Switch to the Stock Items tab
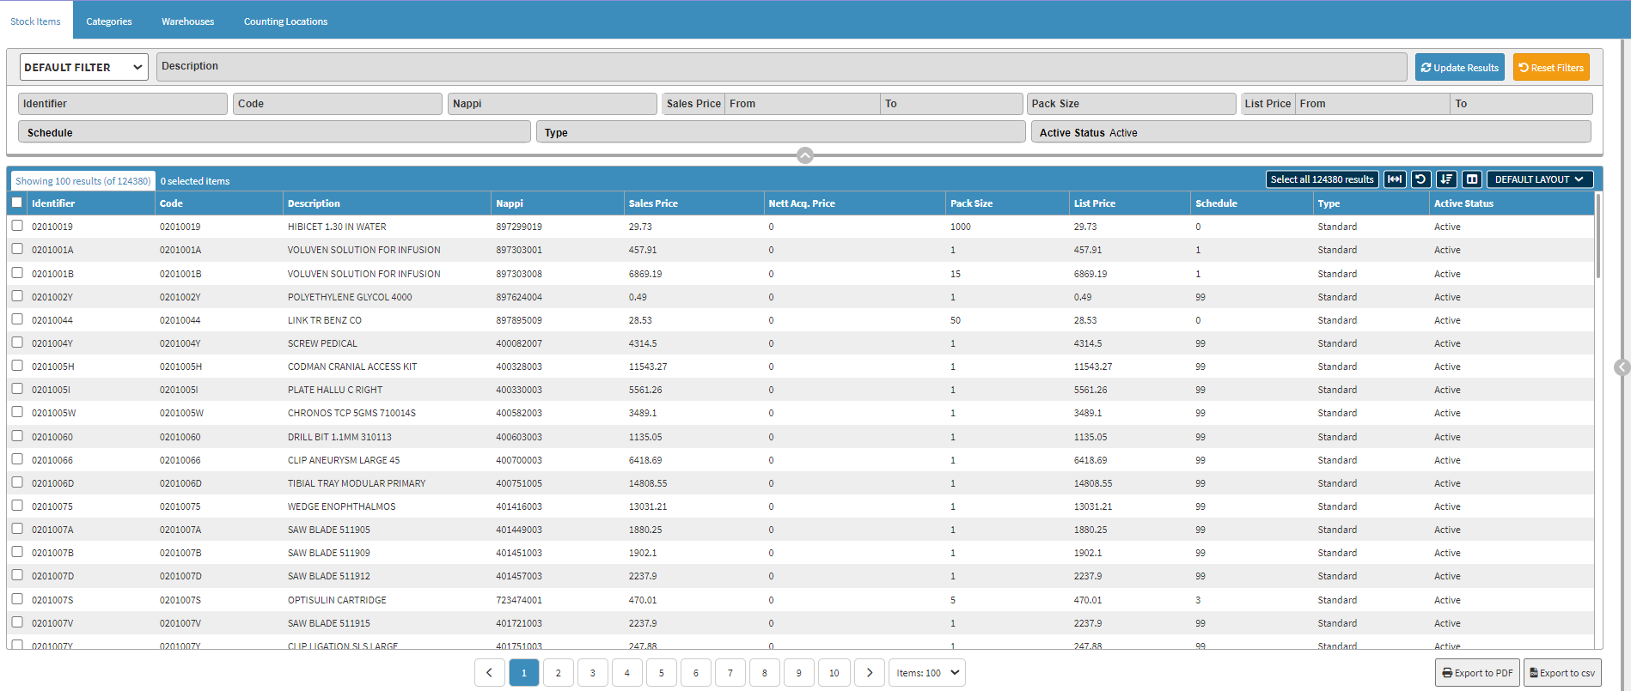This screenshot has height=691, width=1631. (x=35, y=21)
